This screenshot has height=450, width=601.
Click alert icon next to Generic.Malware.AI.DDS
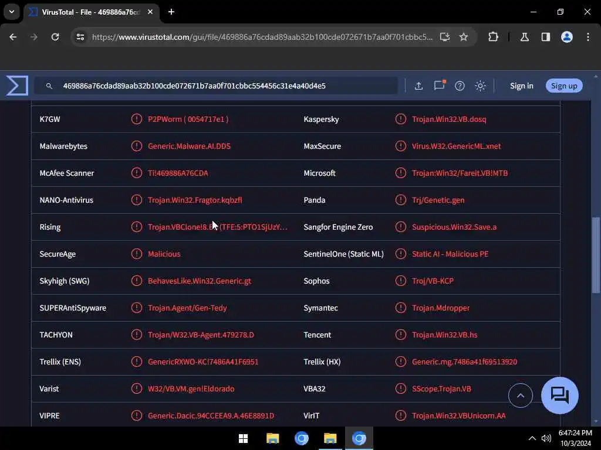tap(136, 146)
